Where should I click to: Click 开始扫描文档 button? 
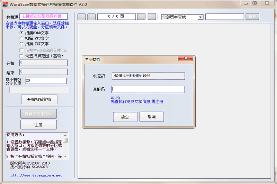pos(39,99)
